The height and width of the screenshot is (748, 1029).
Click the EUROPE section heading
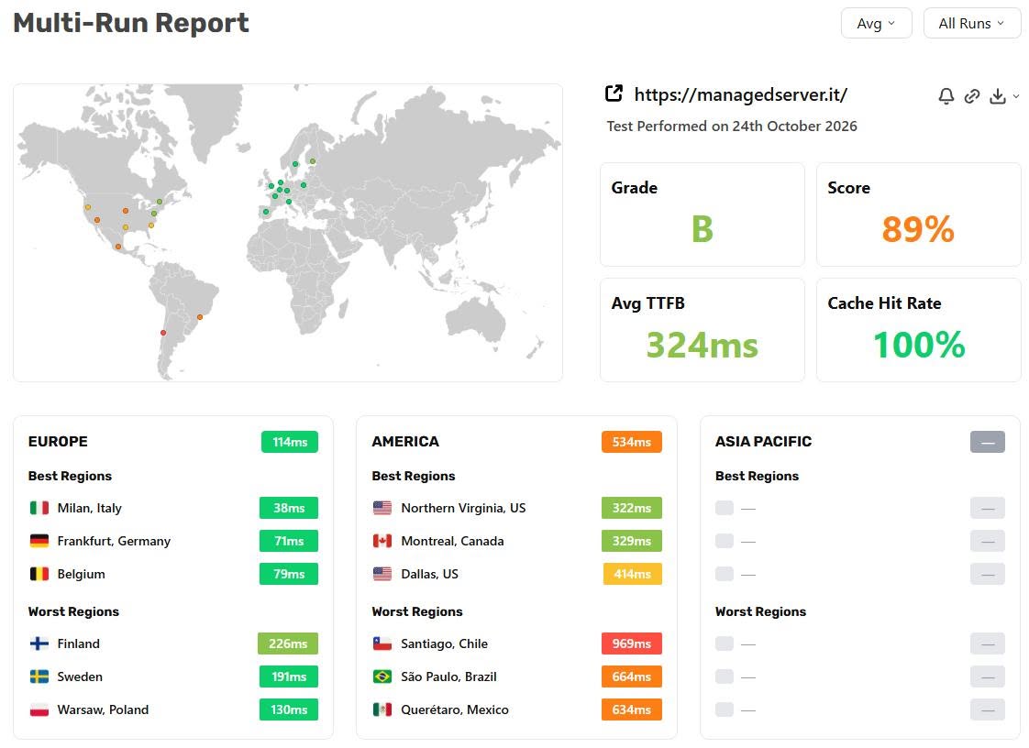pyautogui.click(x=58, y=442)
